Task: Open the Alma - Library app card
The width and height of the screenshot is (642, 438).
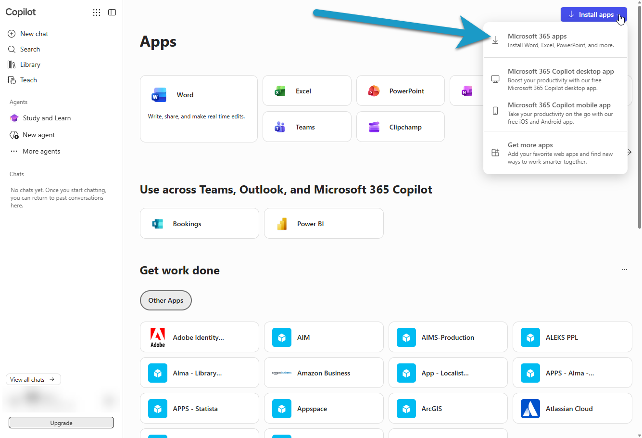Action: point(200,373)
